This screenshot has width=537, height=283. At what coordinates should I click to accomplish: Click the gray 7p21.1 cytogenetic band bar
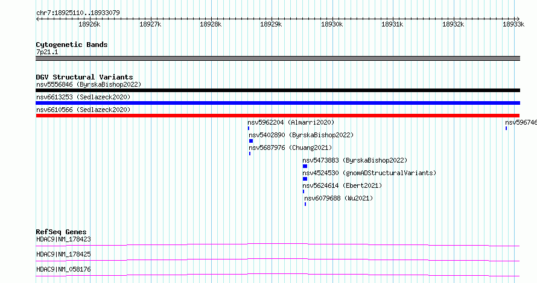[278, 58]
